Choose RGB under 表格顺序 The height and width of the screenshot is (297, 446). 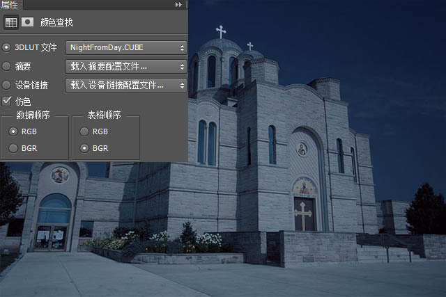pos(84,131)
